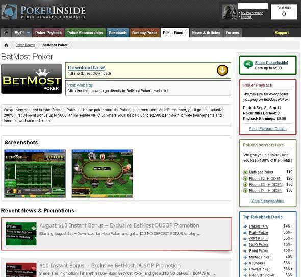Screen dimensions: 301x277
Task: Open the Fantasy Poker tab
Action: (144, 33)
